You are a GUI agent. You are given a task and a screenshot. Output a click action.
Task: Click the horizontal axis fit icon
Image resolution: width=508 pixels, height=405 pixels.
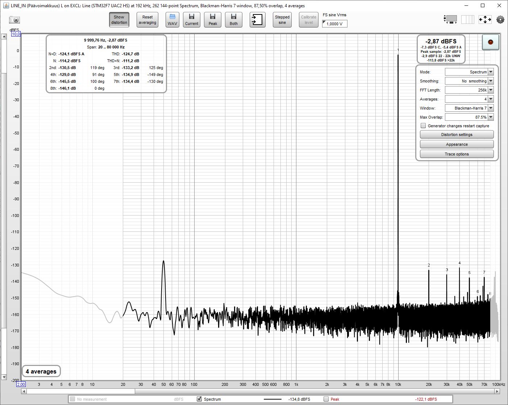coord(450,20)
